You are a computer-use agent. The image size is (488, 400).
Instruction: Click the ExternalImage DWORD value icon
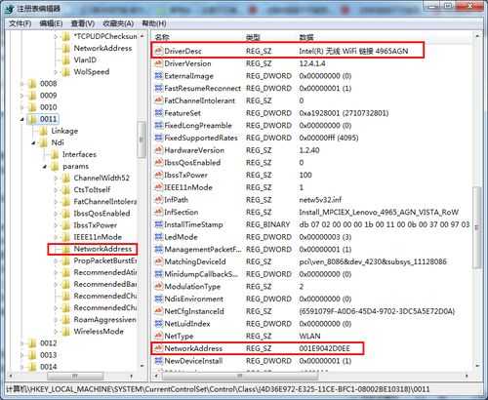[x=158, y=76]
